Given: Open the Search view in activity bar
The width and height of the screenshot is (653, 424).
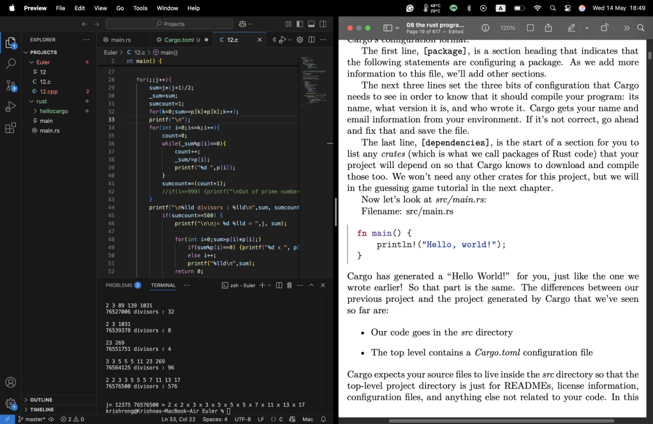Looking at the screenshot, I should click(10, 64).
